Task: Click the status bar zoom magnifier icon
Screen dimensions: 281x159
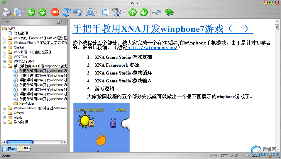Action: [x=248, y=155]
